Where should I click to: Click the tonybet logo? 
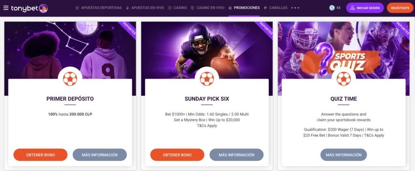[29, 8]
